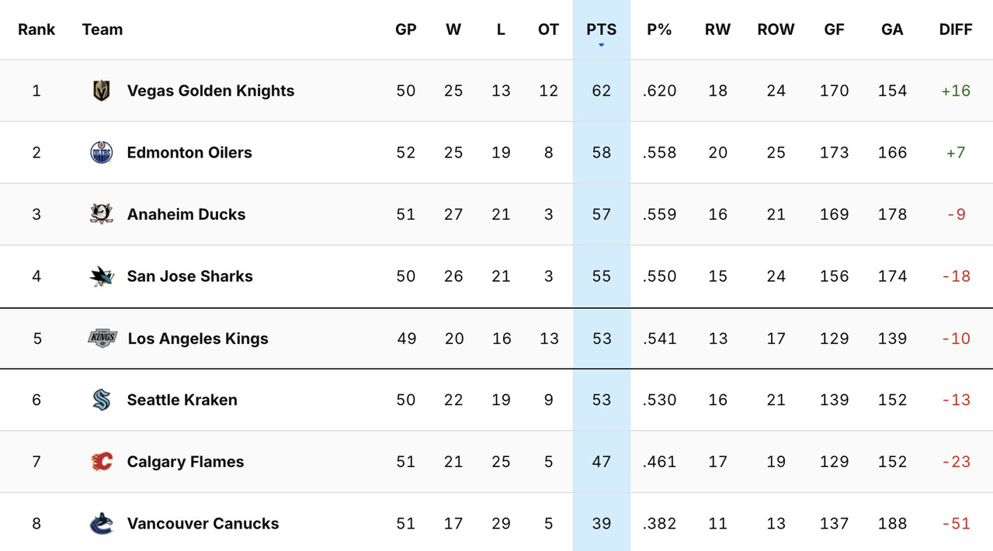Click the Calgary Flames logo
This screenshot has height=551, width=993.
point(102,462)
